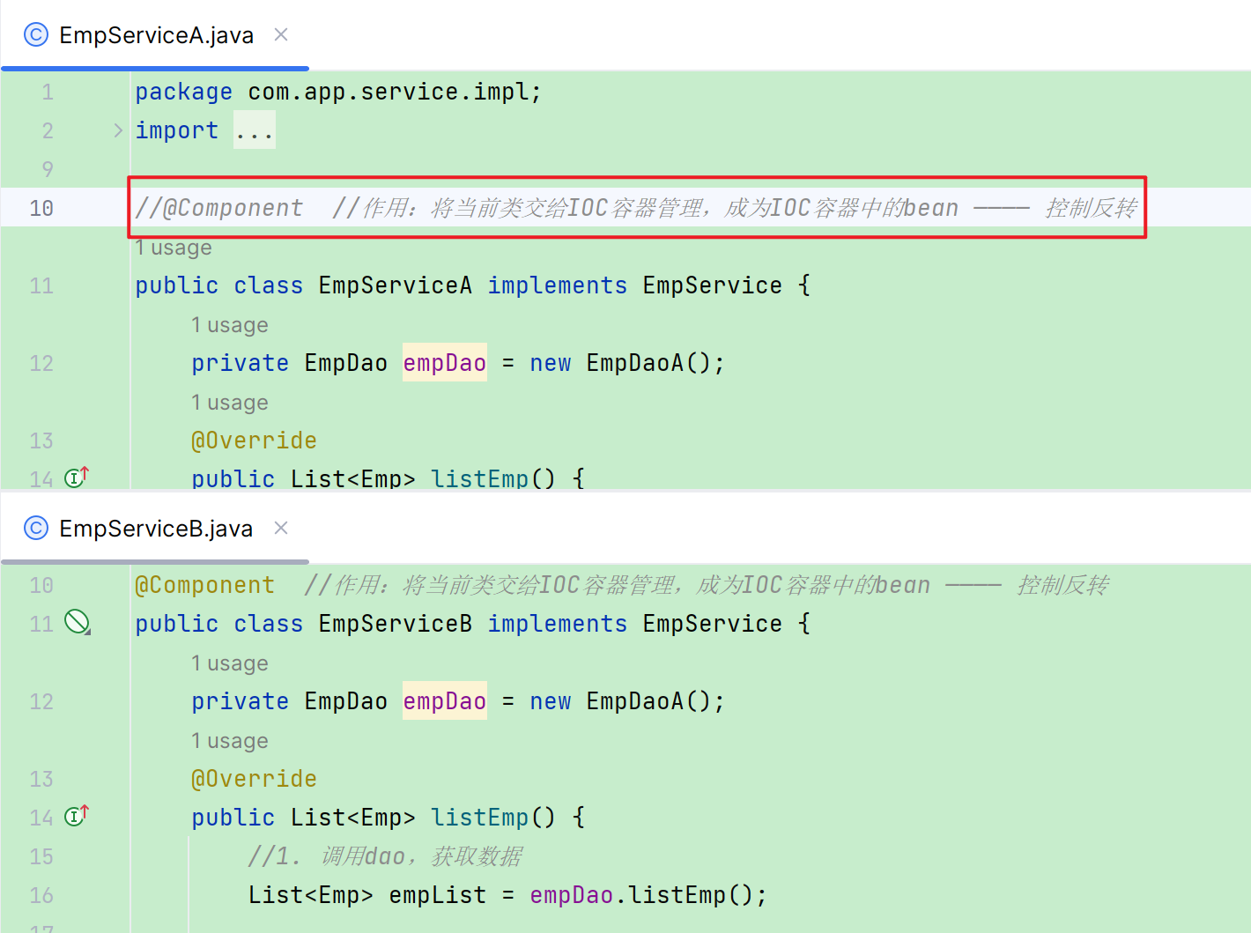Click EmpDaoA() constructor call in EmpServiceB
This screenshot has width=1251, height=933.
tap(648, 701)
